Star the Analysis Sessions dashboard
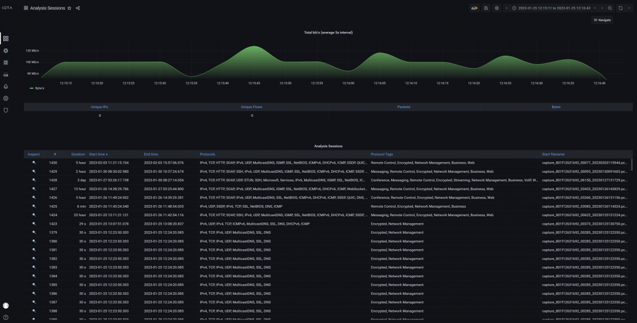637x323 pixels. click(70, 8)
